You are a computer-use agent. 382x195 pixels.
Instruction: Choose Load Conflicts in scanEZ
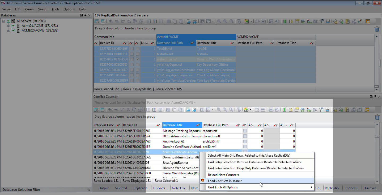click(257, 181)
